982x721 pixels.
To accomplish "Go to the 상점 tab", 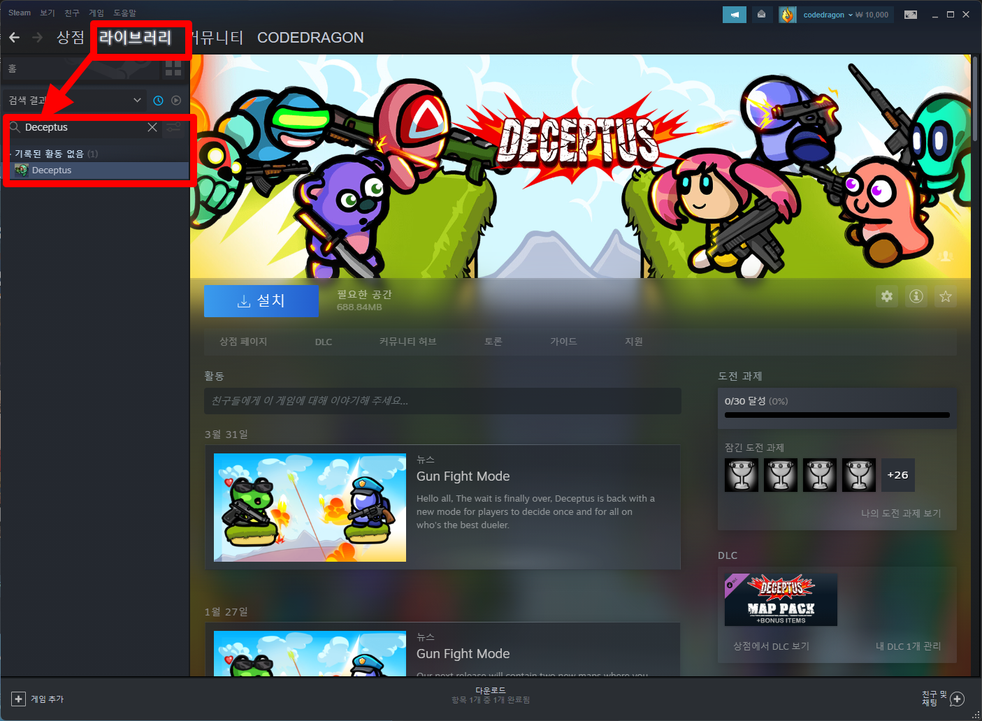I will pos(71,37).
